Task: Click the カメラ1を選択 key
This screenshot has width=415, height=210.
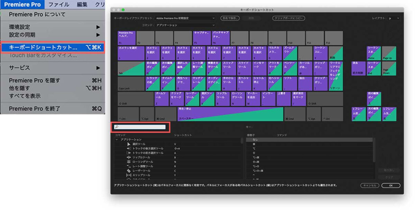Action: coord(131,53)
